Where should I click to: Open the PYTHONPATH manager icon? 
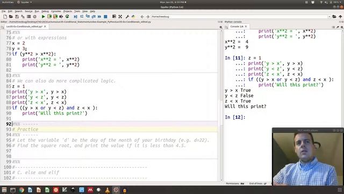coord(133,17)
